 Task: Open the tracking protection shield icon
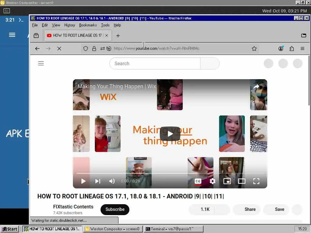click(x=85, y=49)
